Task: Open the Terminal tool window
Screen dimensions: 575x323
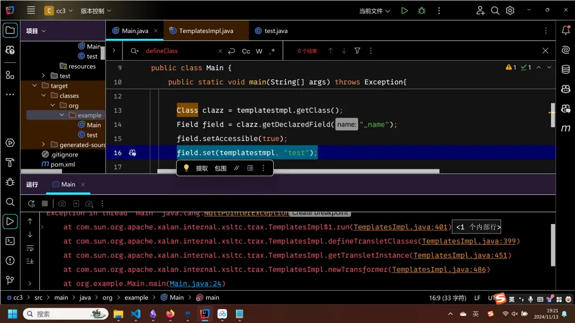Action: (10, 241)
